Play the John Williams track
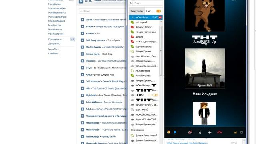Image resolution: width=256 pixels, height=144 pixels. click(x=82, y=102)
